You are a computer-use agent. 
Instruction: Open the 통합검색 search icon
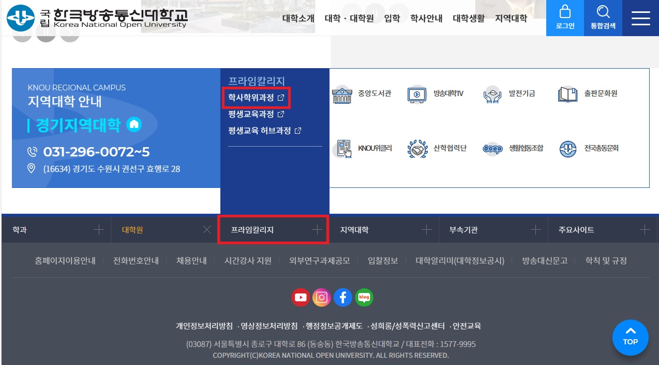(603, 18)
